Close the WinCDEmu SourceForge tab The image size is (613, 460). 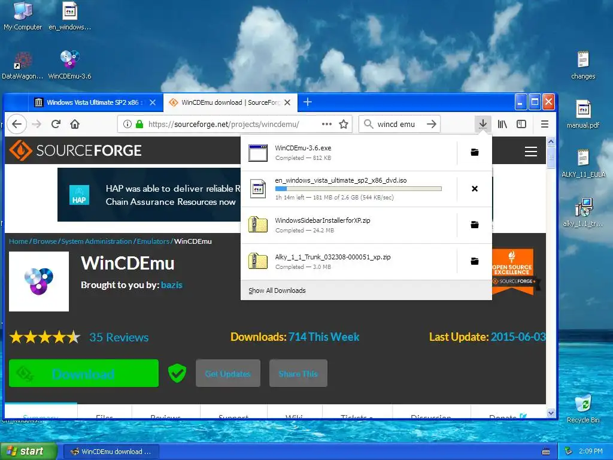[287, 102]
